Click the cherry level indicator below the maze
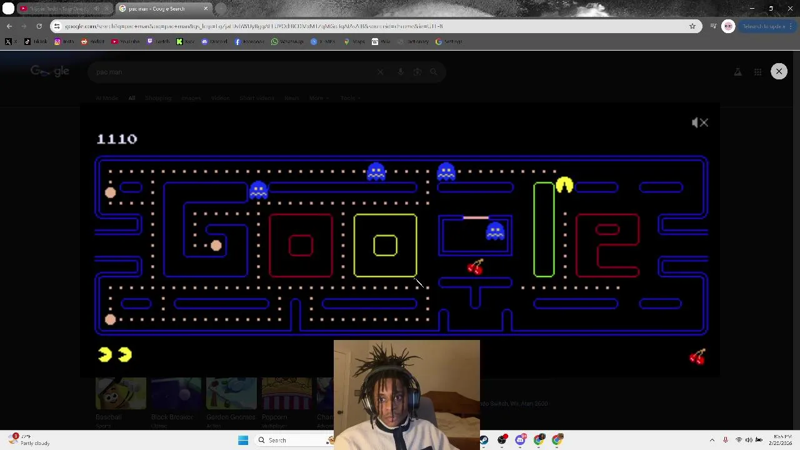 [x=697, y=357]
